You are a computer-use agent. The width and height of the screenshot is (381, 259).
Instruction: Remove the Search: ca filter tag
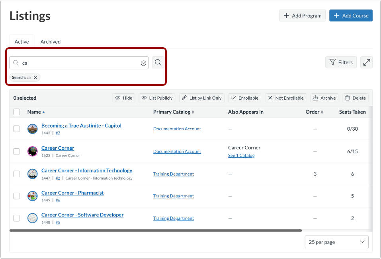click(x=35, y=77)
